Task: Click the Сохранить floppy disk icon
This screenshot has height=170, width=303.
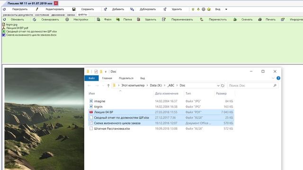Action: click(74, 9)
